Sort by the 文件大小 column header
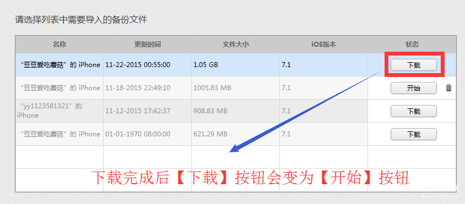 coord(235,45)
